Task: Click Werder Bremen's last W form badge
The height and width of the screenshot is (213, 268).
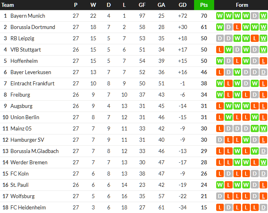Action: point(263,163)
